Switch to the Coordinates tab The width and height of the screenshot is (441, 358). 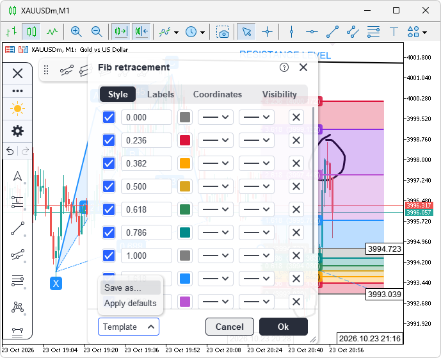tap(218, 94)
